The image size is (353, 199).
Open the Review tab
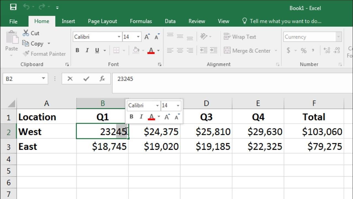(197, 21)
